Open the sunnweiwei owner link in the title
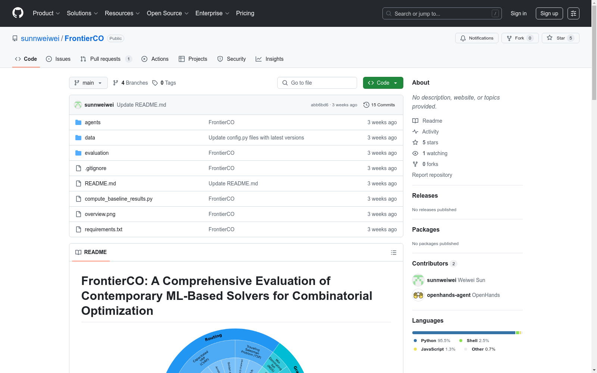Screen dimensions: 597x373 (40, 38)
